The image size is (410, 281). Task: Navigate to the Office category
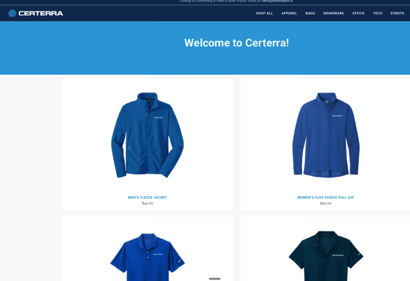pyautogui.click(x=358, y=13)
